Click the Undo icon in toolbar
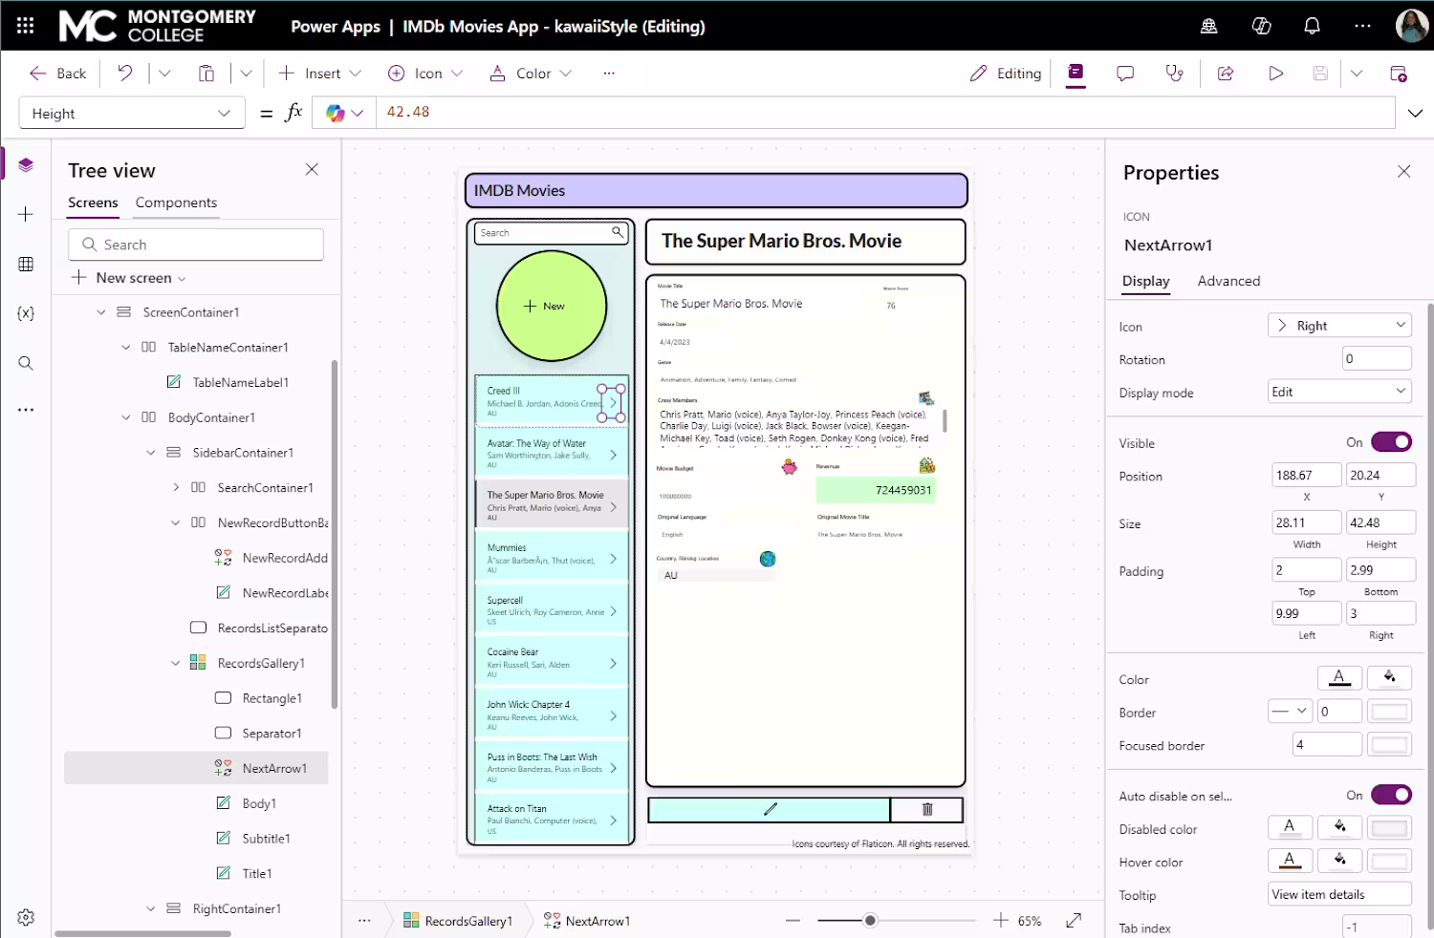Image resolution: width=1434 pixels, height=938 pixels. point(125,74)
